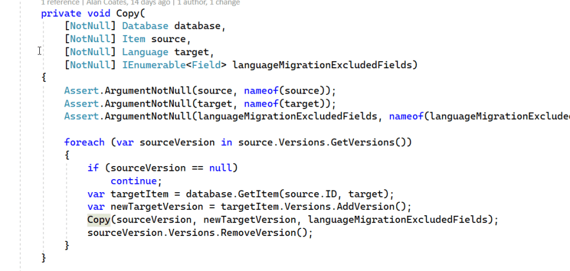Open the "1 author, 1 change" CodeLens
570x271 pixels.
click(x=209, y=2)
